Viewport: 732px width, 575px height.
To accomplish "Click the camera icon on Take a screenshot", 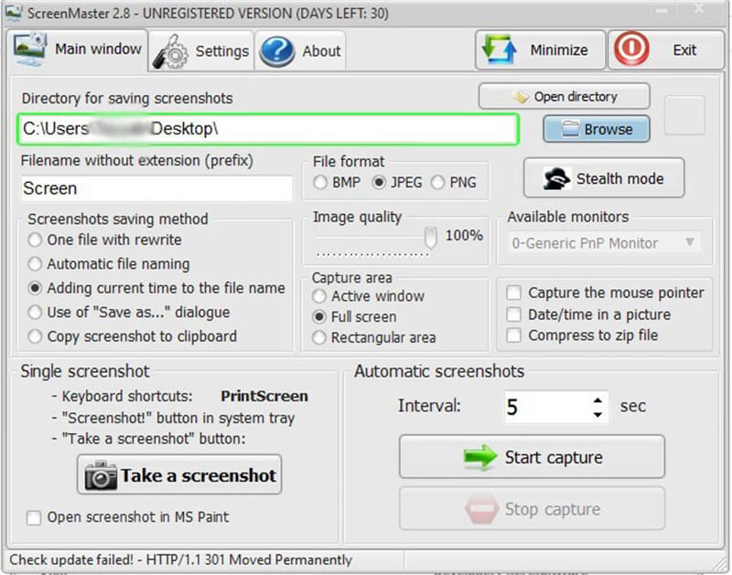I will tap(101, 475).
